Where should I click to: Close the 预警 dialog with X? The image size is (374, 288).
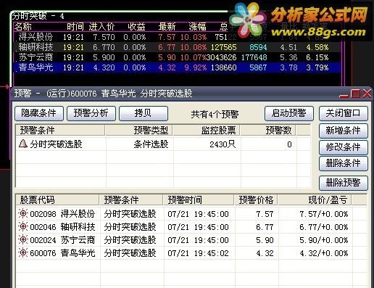(367, 94)
